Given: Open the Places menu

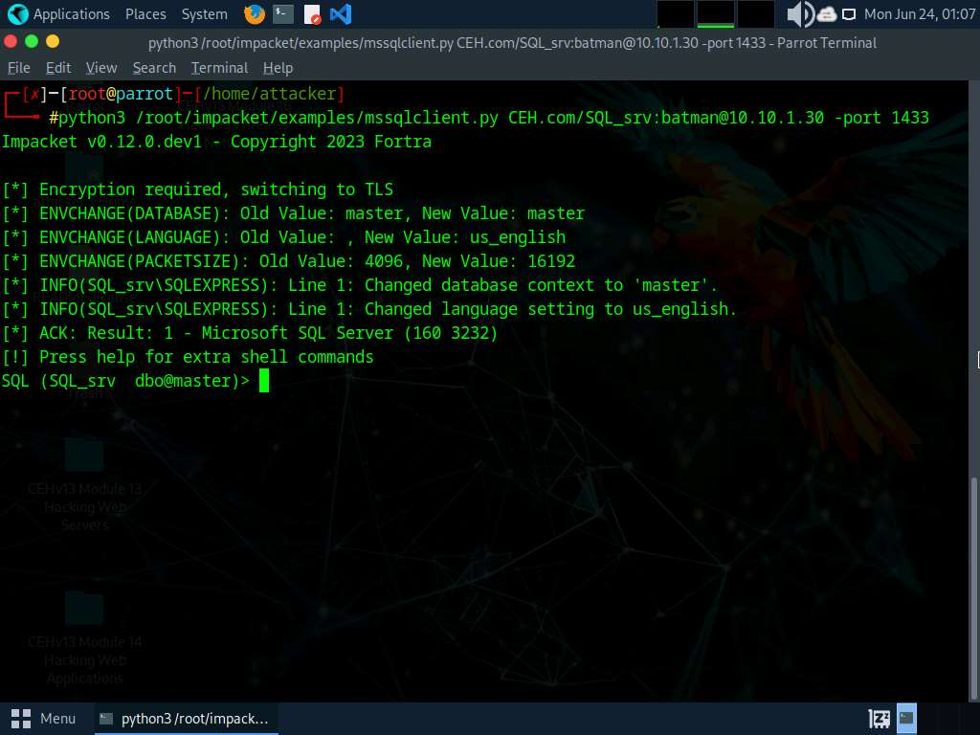Looking at the screenshot, I should tap(145, 14).
